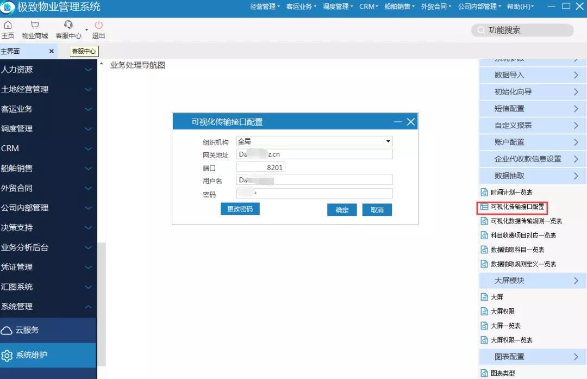The width and height of the screenshot is (587, 379).
Task: Minimize the 可视化传输接口配置 dialog
Action: (397, 122)
